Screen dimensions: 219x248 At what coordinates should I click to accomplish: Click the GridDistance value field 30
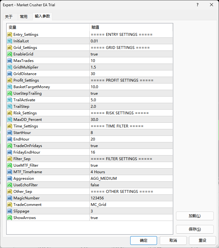[131, 74]
